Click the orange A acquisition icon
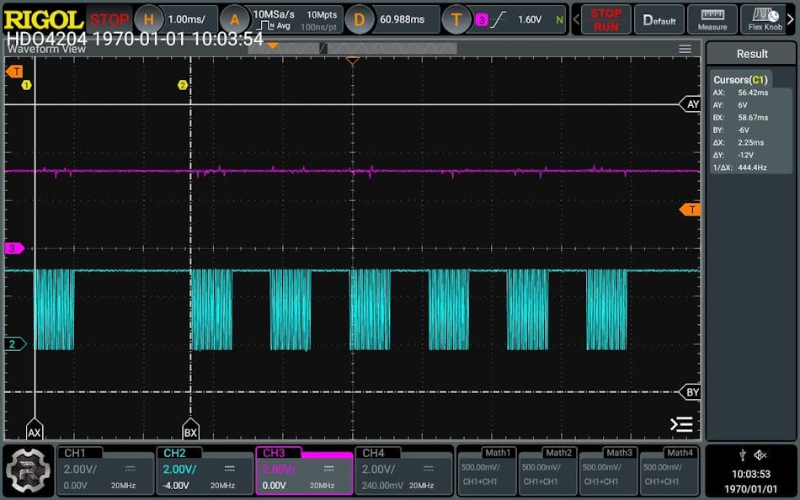 [x=234, y=19]
